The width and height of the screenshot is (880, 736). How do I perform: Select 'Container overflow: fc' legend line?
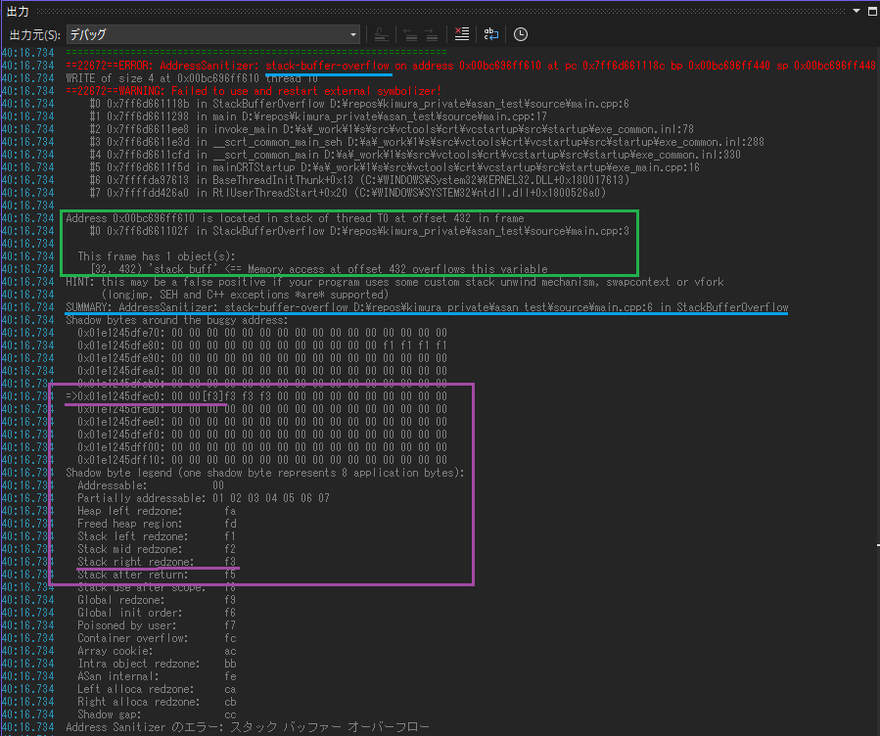coord(157,638)
